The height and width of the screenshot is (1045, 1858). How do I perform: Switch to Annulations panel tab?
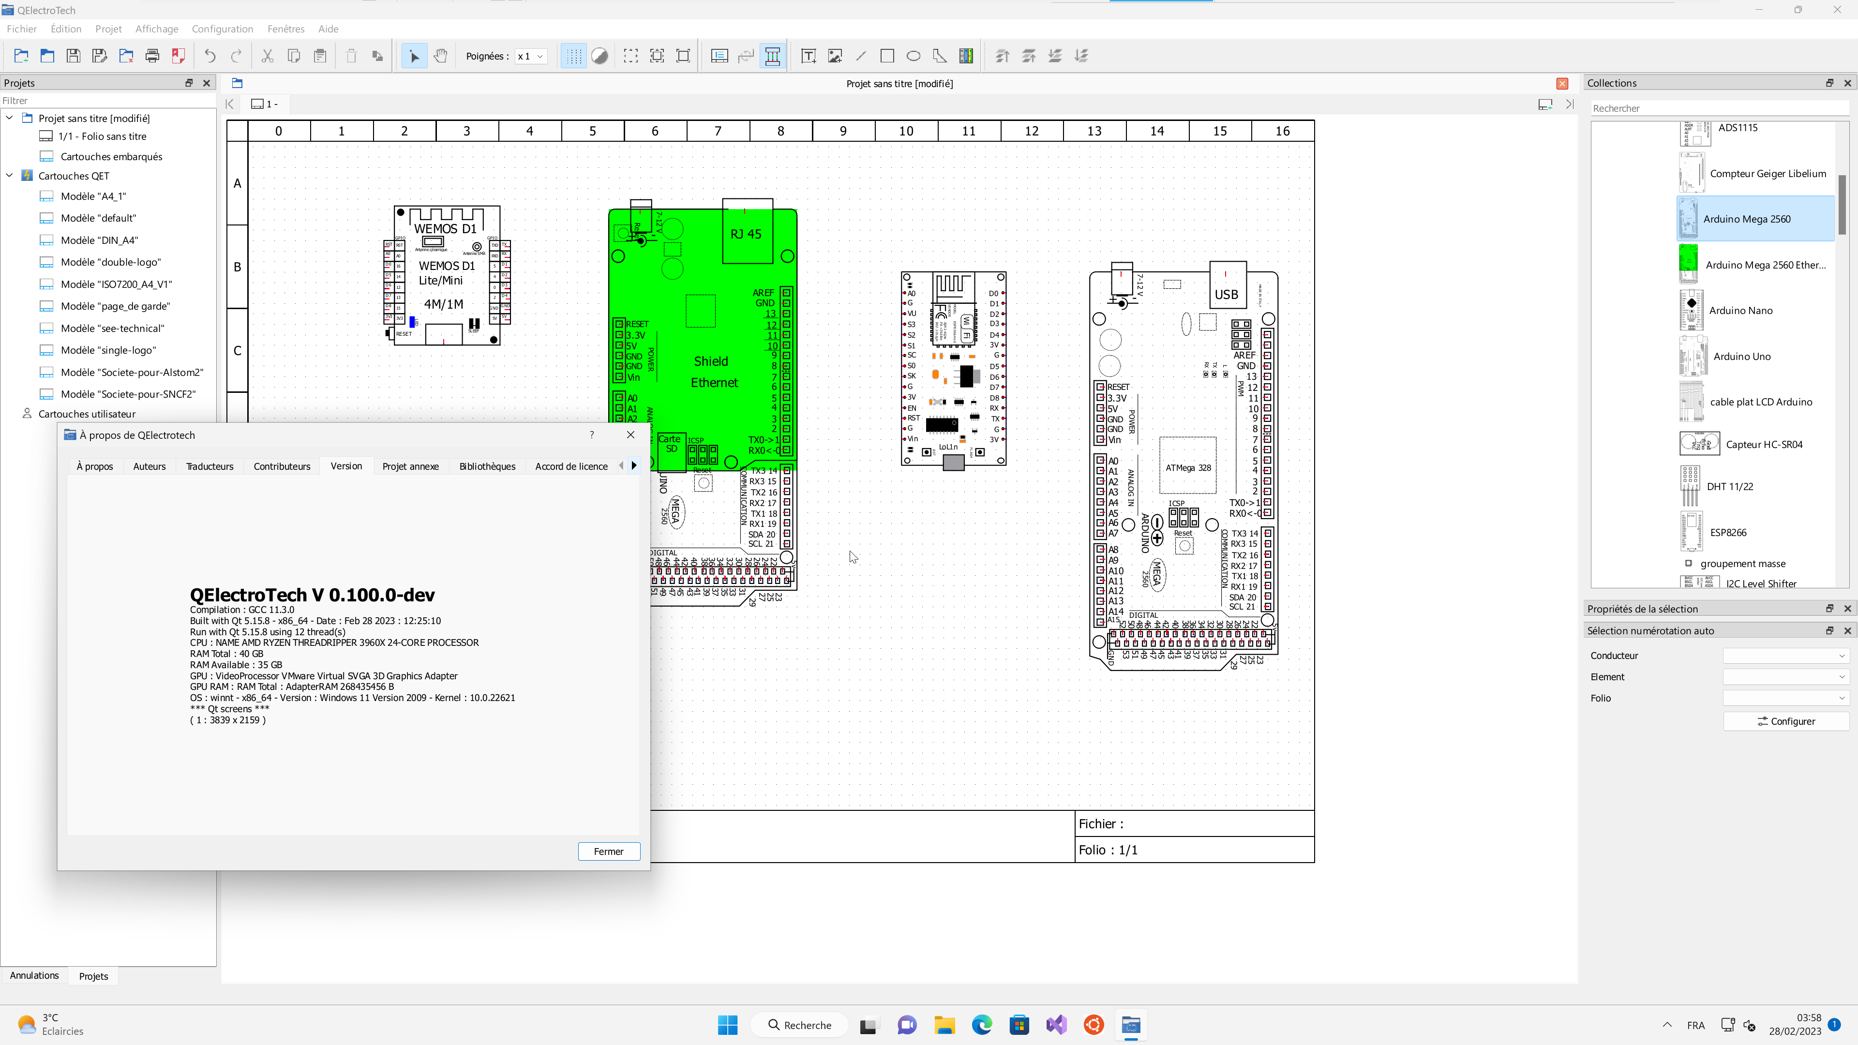tap(34, 975)
